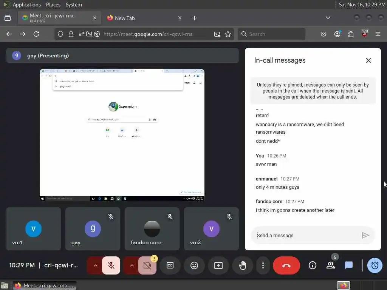Click the message "only 4 minutes guys"
Viewport: 387px width, 290px height.
tap(277, 187)
